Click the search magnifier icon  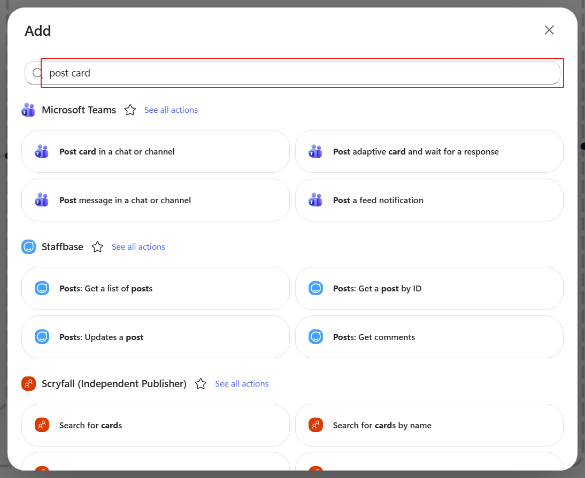37,73
